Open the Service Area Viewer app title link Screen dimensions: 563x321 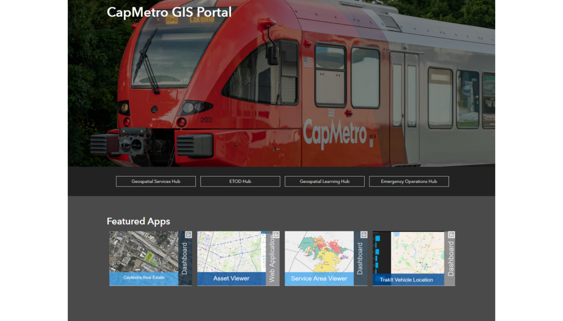click(x=318, y=278)
